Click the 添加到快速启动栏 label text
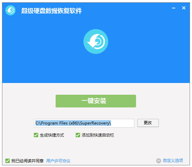Viewport: 192px width, 167px height. (98, 135)
